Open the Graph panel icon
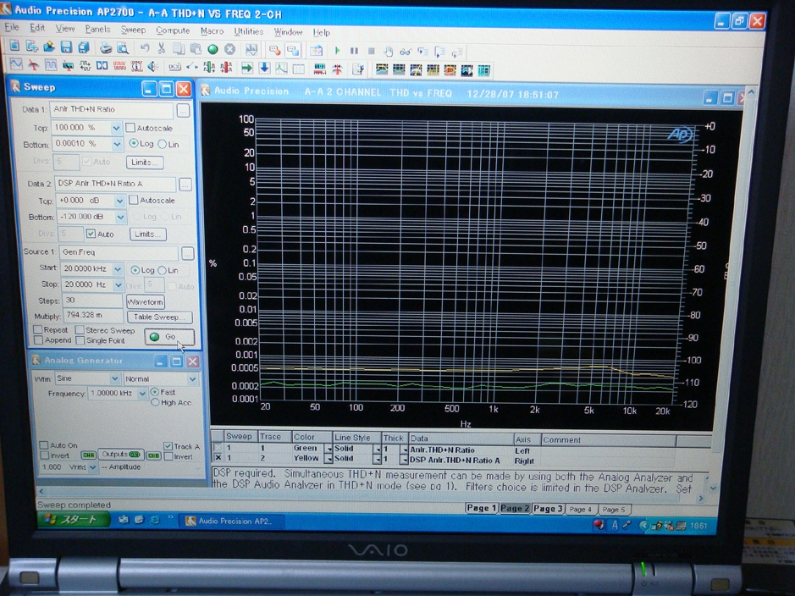 click(x=281, y=69)
